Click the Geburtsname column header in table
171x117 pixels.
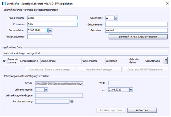tap(154, 61)
